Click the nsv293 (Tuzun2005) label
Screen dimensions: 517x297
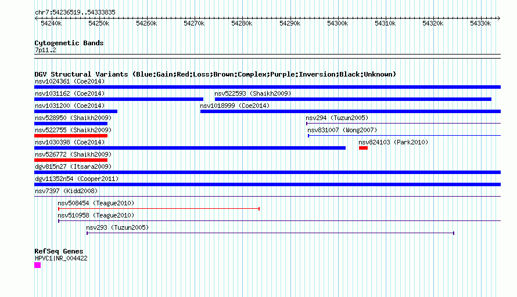tap(117, 227)
